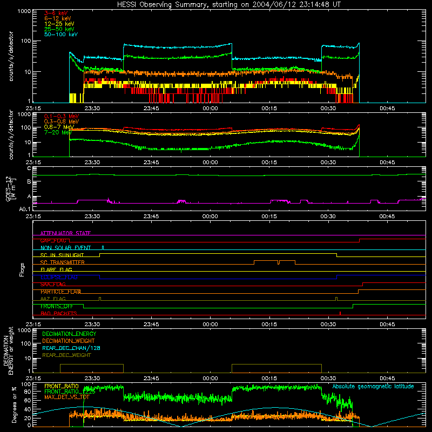Click the 00:00 tick label under the GOES-12 panel
Viewport: 432px width, 432px height.
[x=210, y=217]
